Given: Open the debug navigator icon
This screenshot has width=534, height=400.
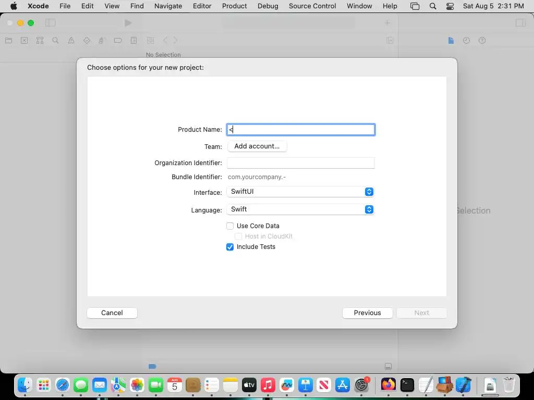Looking at the screenshot, I should [x=102, y=41].
